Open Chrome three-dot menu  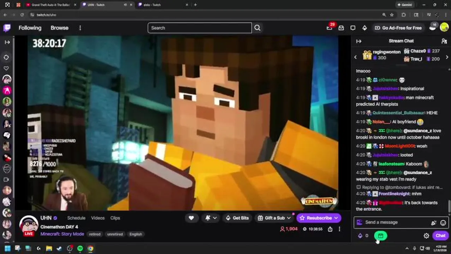446,15
